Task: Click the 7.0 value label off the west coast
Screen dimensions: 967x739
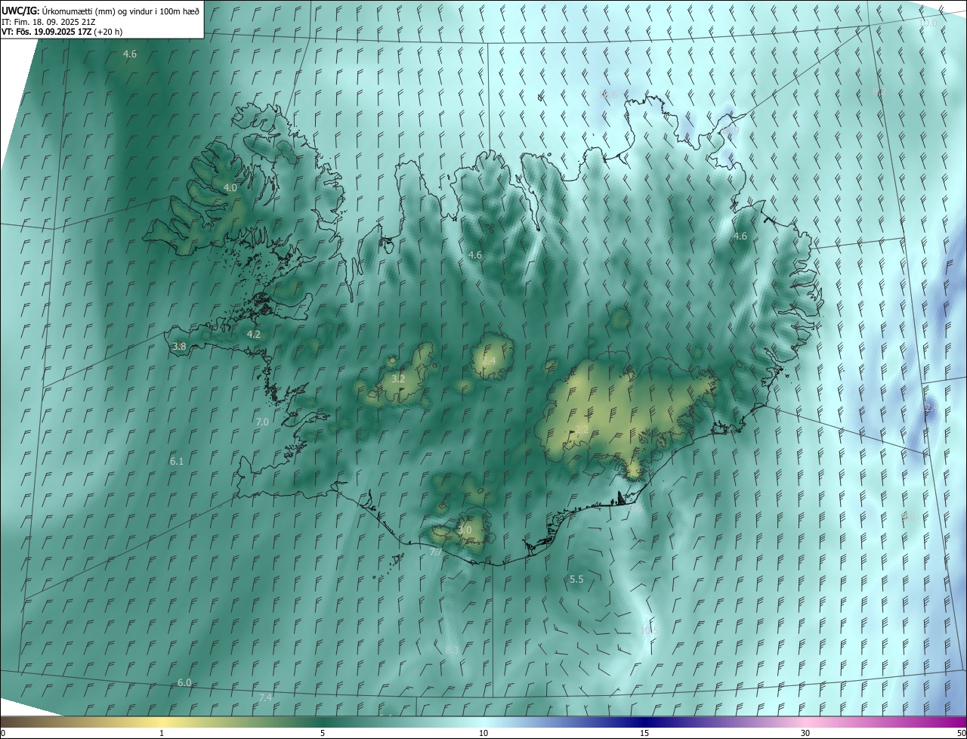Action: tap(262, 422)
